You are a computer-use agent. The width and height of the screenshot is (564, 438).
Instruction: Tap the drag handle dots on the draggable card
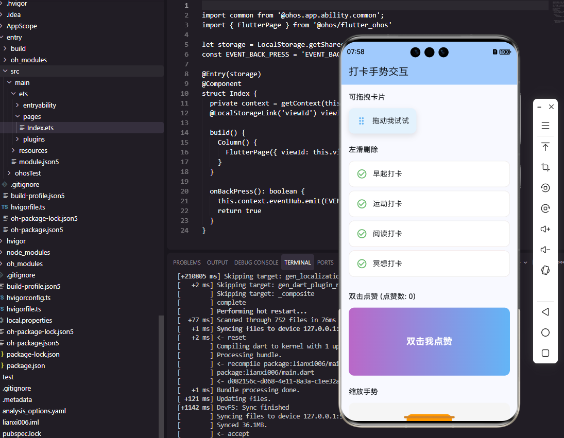362,121
